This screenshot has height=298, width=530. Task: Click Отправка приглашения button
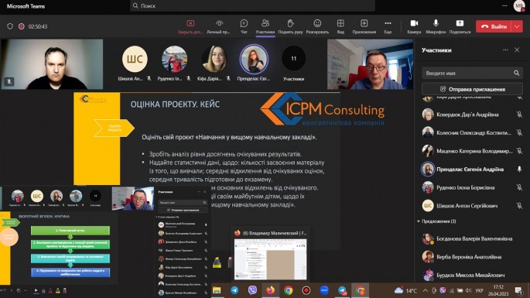(x=472, y=89)
